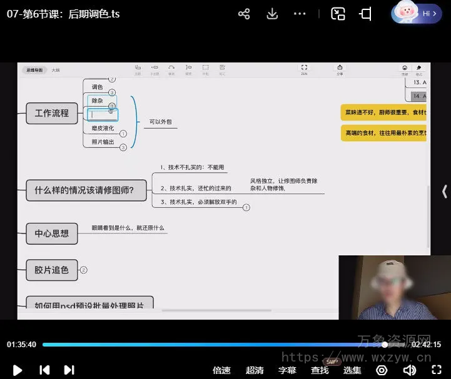451x379 pixels.
Task: Open the 倍速 playback speed menu
Action: 221,370
